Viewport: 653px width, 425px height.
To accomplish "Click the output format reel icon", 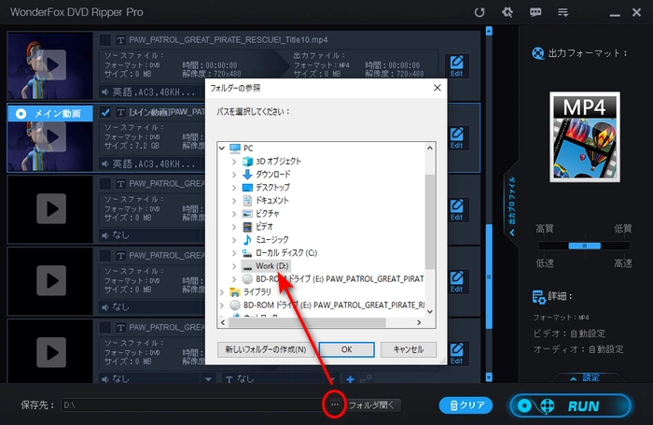I will (538, 53).
